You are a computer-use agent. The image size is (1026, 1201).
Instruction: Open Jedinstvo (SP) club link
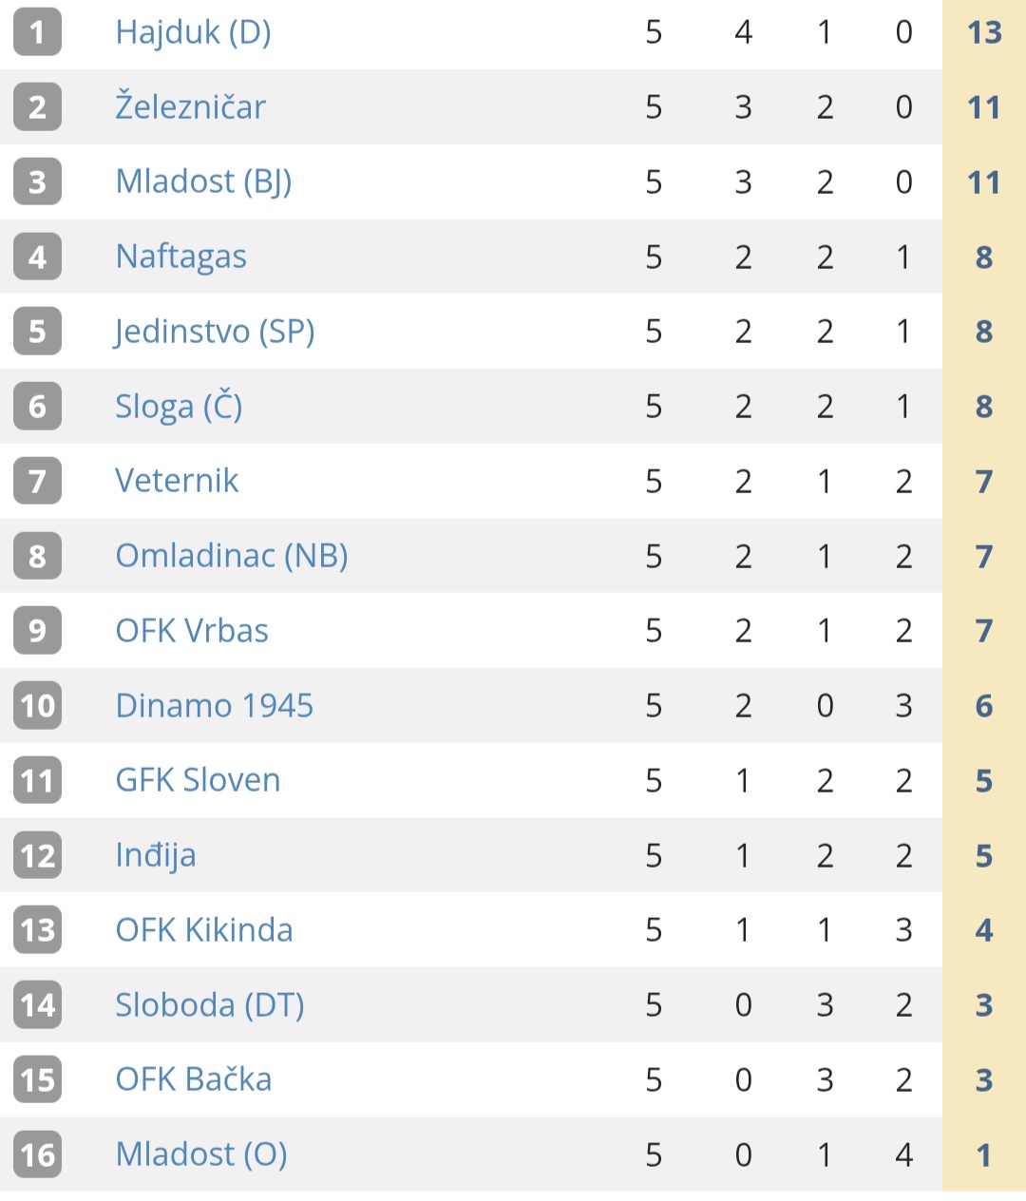click(x=214, y=332)
